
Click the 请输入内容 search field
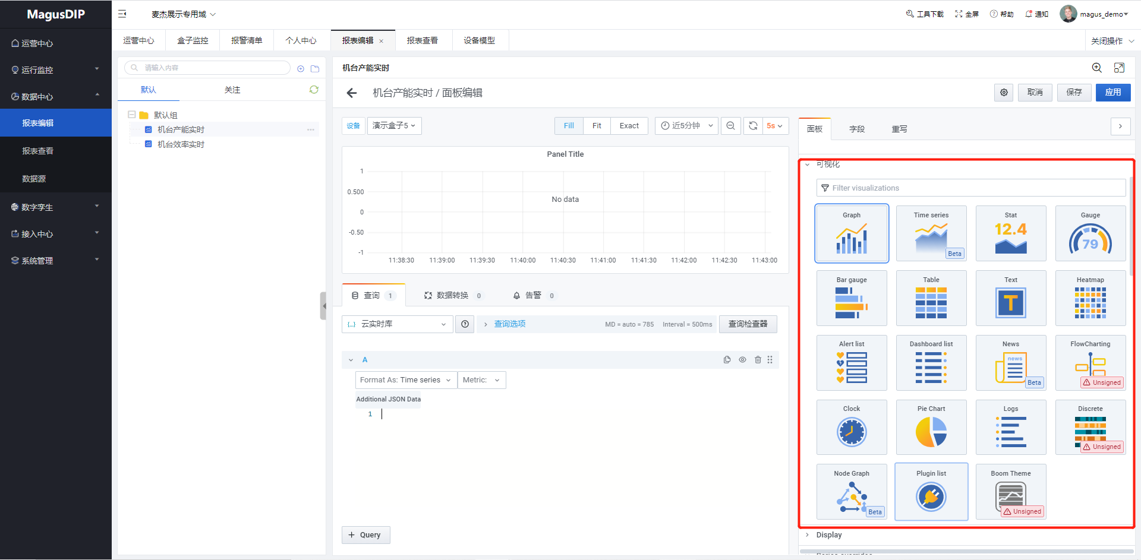(x=207, y=68)
